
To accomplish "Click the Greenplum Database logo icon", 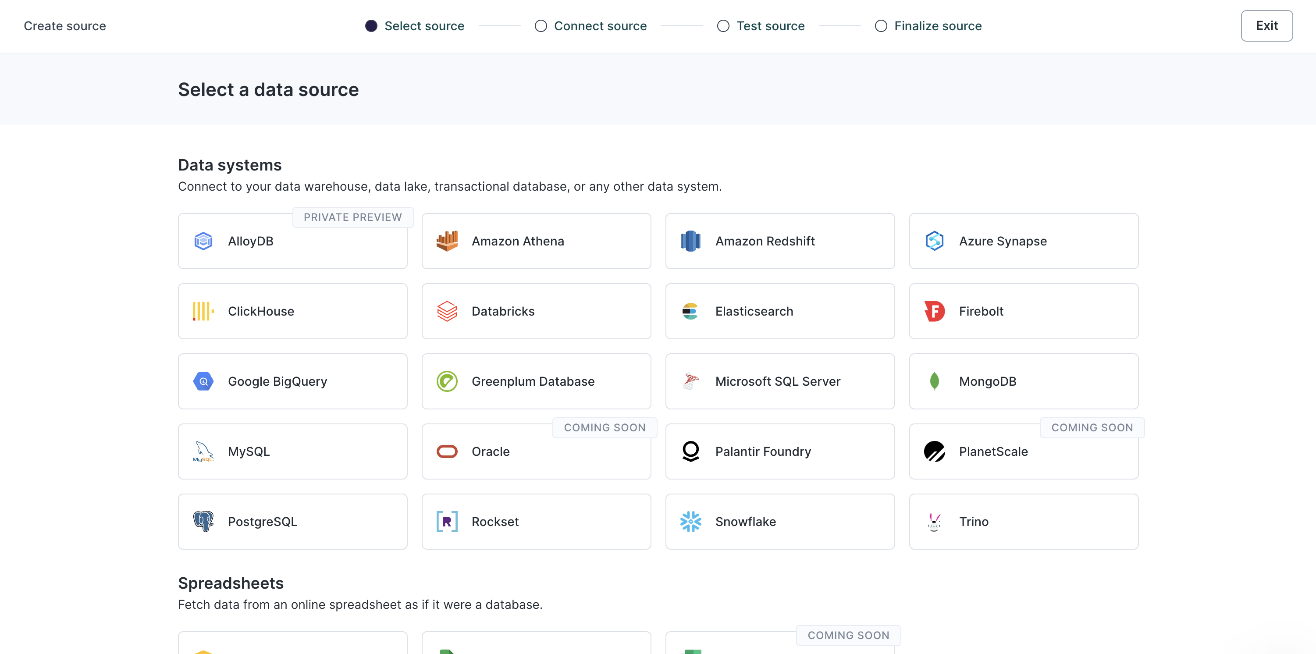I will click(x=447, y=381).
